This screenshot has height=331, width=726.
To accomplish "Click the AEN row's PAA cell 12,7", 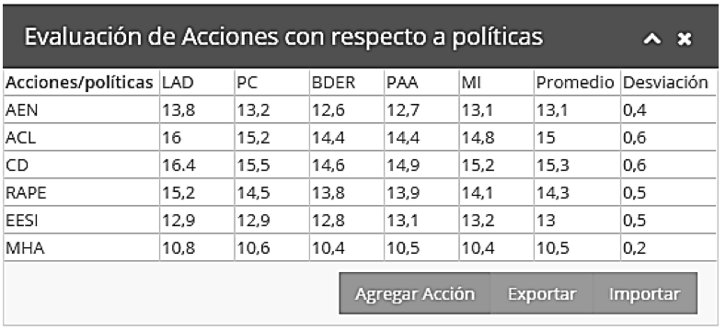I will tap(403, 110).
